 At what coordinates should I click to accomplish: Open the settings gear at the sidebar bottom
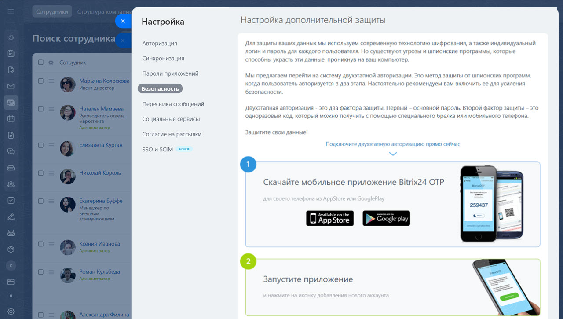11,311
